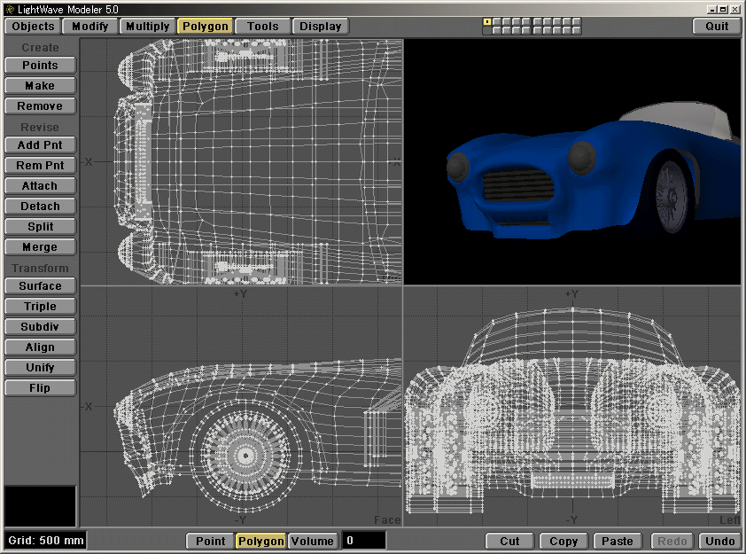Enable Point selection mode
The image size is (746, 554).
tap(210, 541)
